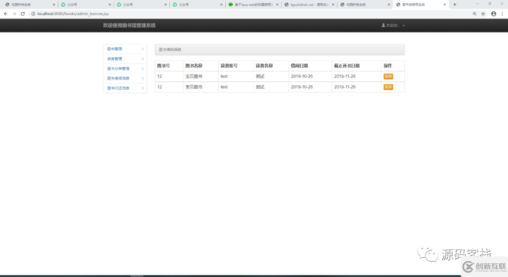Open a new browser tab
The height and width of the screenshot is (277, 508).
coord(454,5)
